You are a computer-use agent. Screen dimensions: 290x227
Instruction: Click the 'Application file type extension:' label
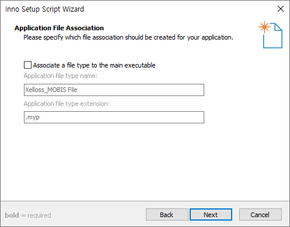pos(67,104)
